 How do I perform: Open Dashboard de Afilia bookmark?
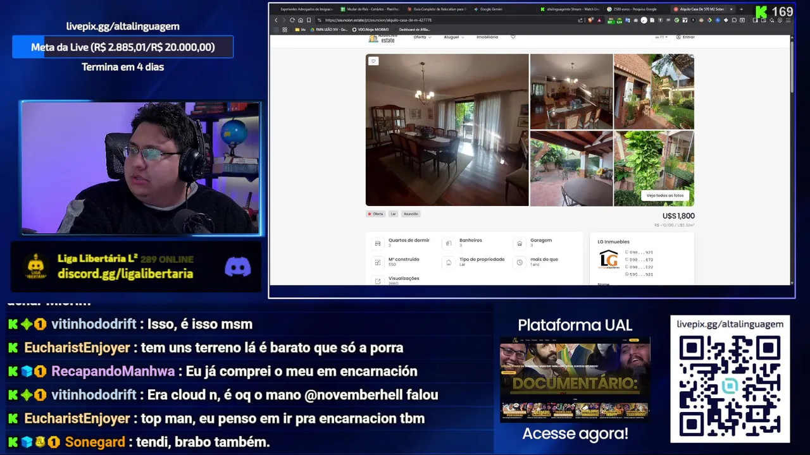tap(414, 30)
